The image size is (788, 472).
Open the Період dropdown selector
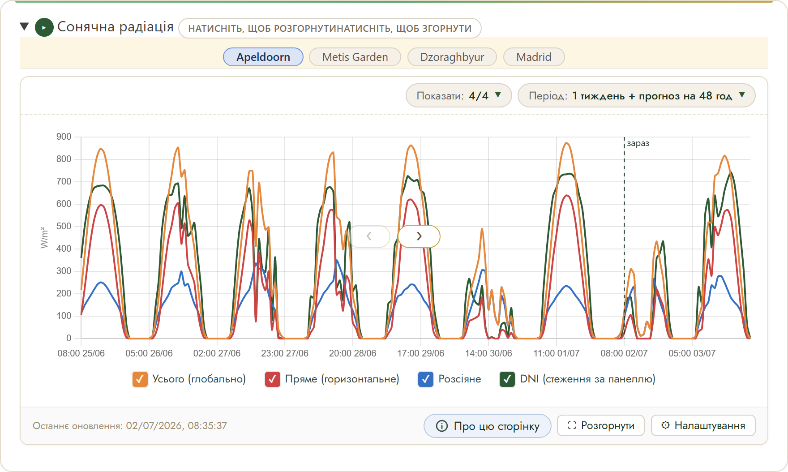tap(636, 95)
